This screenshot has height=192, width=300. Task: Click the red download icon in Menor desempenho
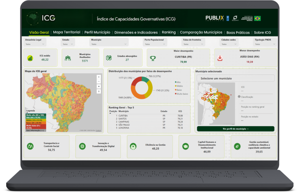point(220,58)
